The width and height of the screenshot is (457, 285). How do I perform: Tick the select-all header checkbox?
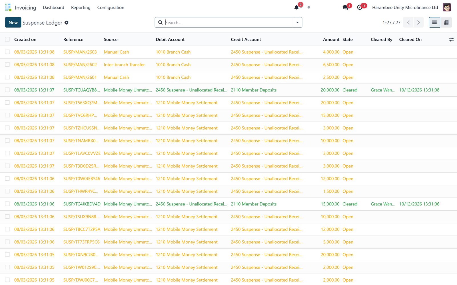[7, 39]
